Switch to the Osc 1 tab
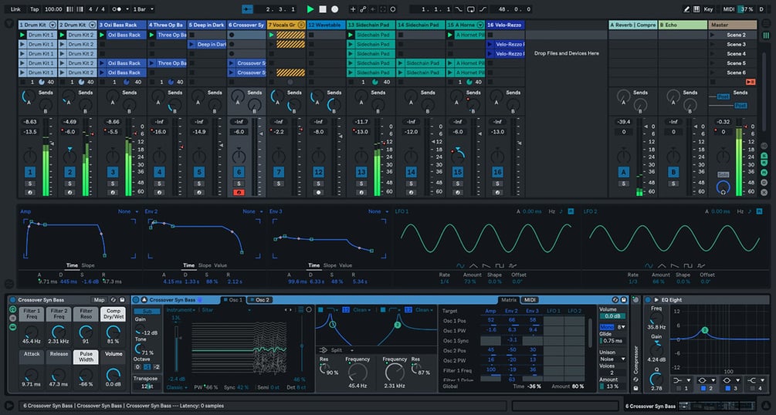 pos(232,300)
